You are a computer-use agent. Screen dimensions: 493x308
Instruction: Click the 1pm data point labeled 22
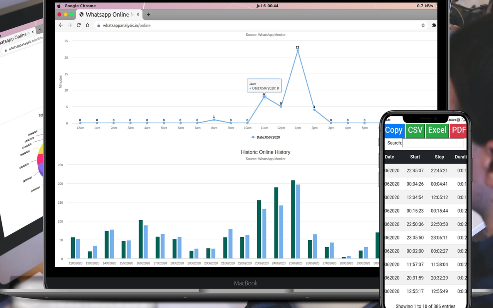(x=297, y=50)
